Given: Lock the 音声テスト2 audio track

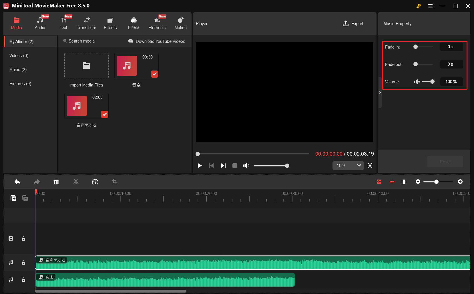Looking at the screenshot, I should click(x=23, y=262).
